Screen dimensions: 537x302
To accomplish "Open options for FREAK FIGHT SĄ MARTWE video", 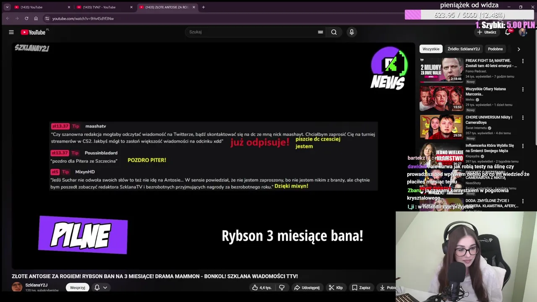I will (523, 61).
